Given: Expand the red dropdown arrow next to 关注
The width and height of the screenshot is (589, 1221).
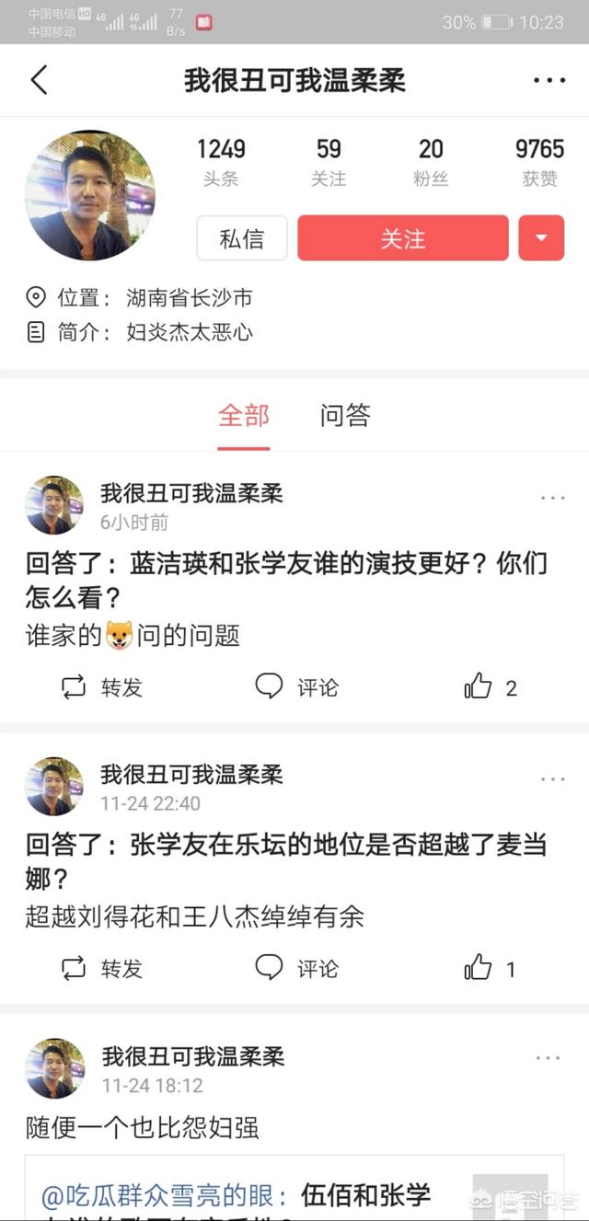Looking at the screenshot, I should coord(541,238).
